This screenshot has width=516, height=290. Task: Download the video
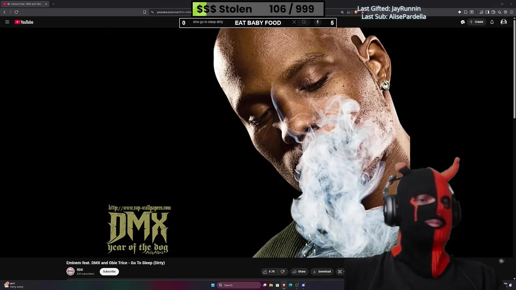click(322, 271)
